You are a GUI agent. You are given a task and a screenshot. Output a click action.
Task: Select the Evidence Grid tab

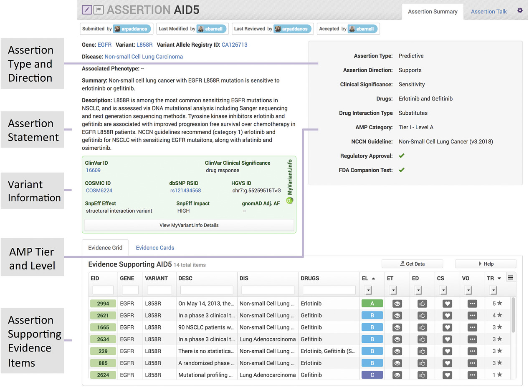105,248
